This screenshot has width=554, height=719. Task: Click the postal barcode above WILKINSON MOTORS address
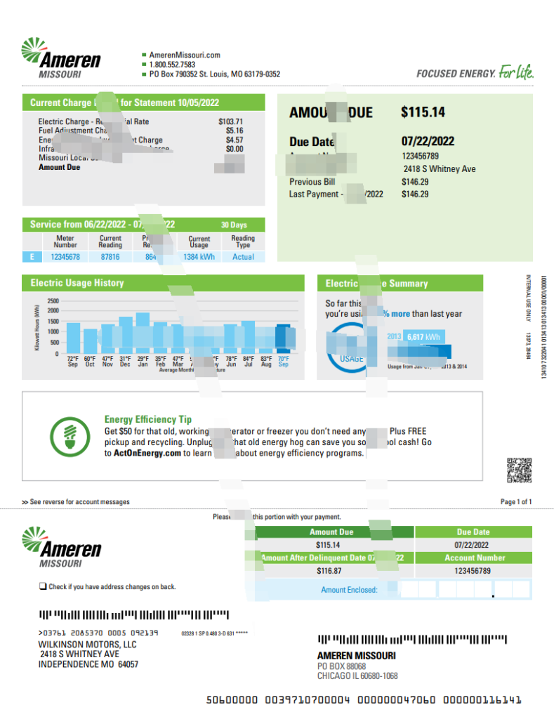(x=134, y=614)
